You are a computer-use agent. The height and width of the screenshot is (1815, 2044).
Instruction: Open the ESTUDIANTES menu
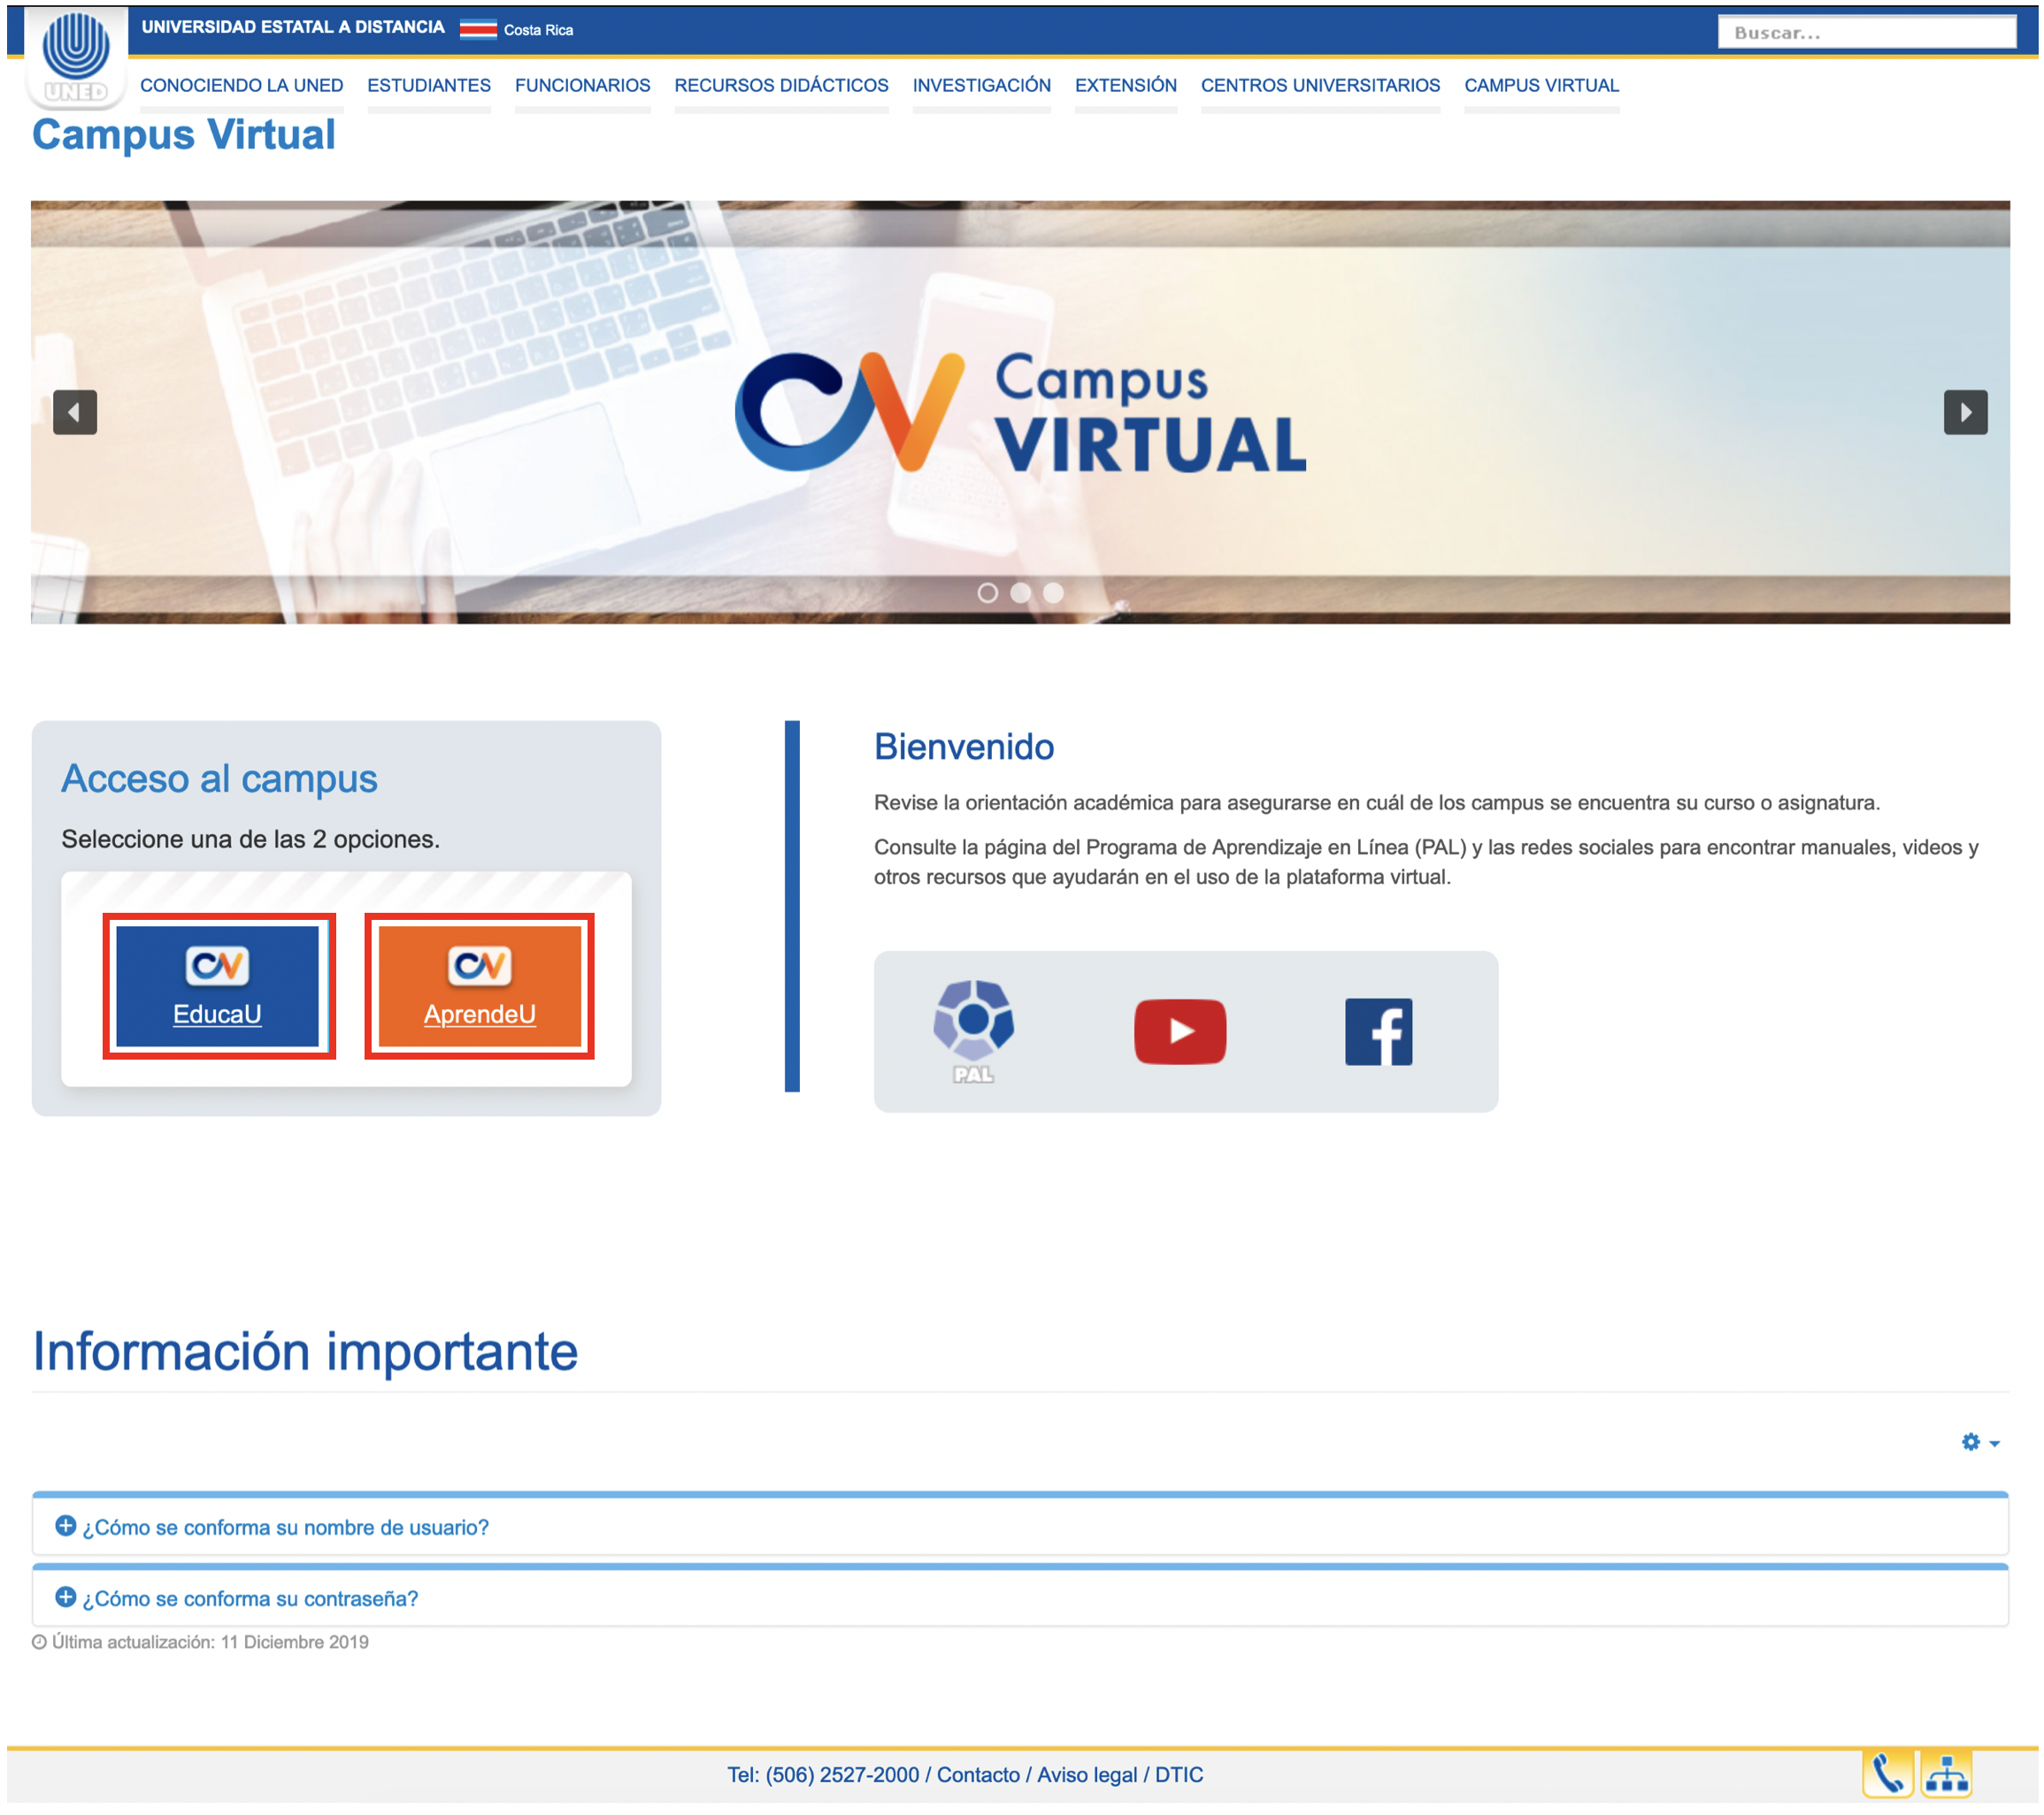coord(428,86)
